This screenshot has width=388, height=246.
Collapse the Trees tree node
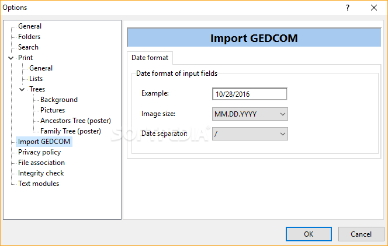click(22, 89)
